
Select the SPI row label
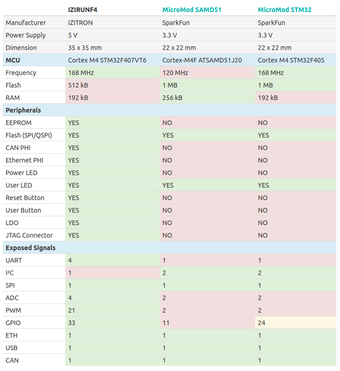coord(10,286)
